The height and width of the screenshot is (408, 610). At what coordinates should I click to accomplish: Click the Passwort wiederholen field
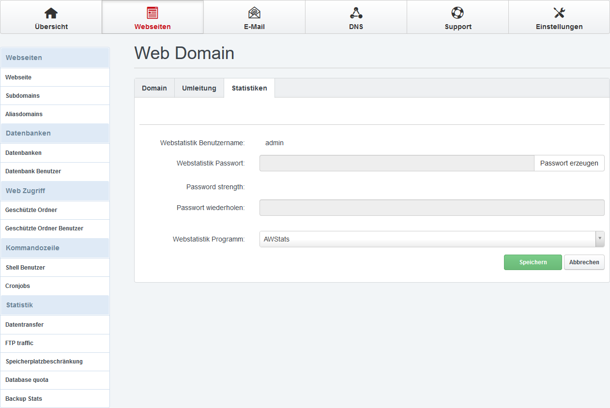pos(431,208)
